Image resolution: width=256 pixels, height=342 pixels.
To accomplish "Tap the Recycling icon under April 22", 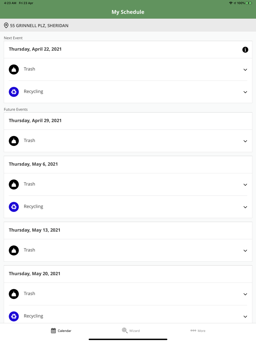I will click(14, 92).
